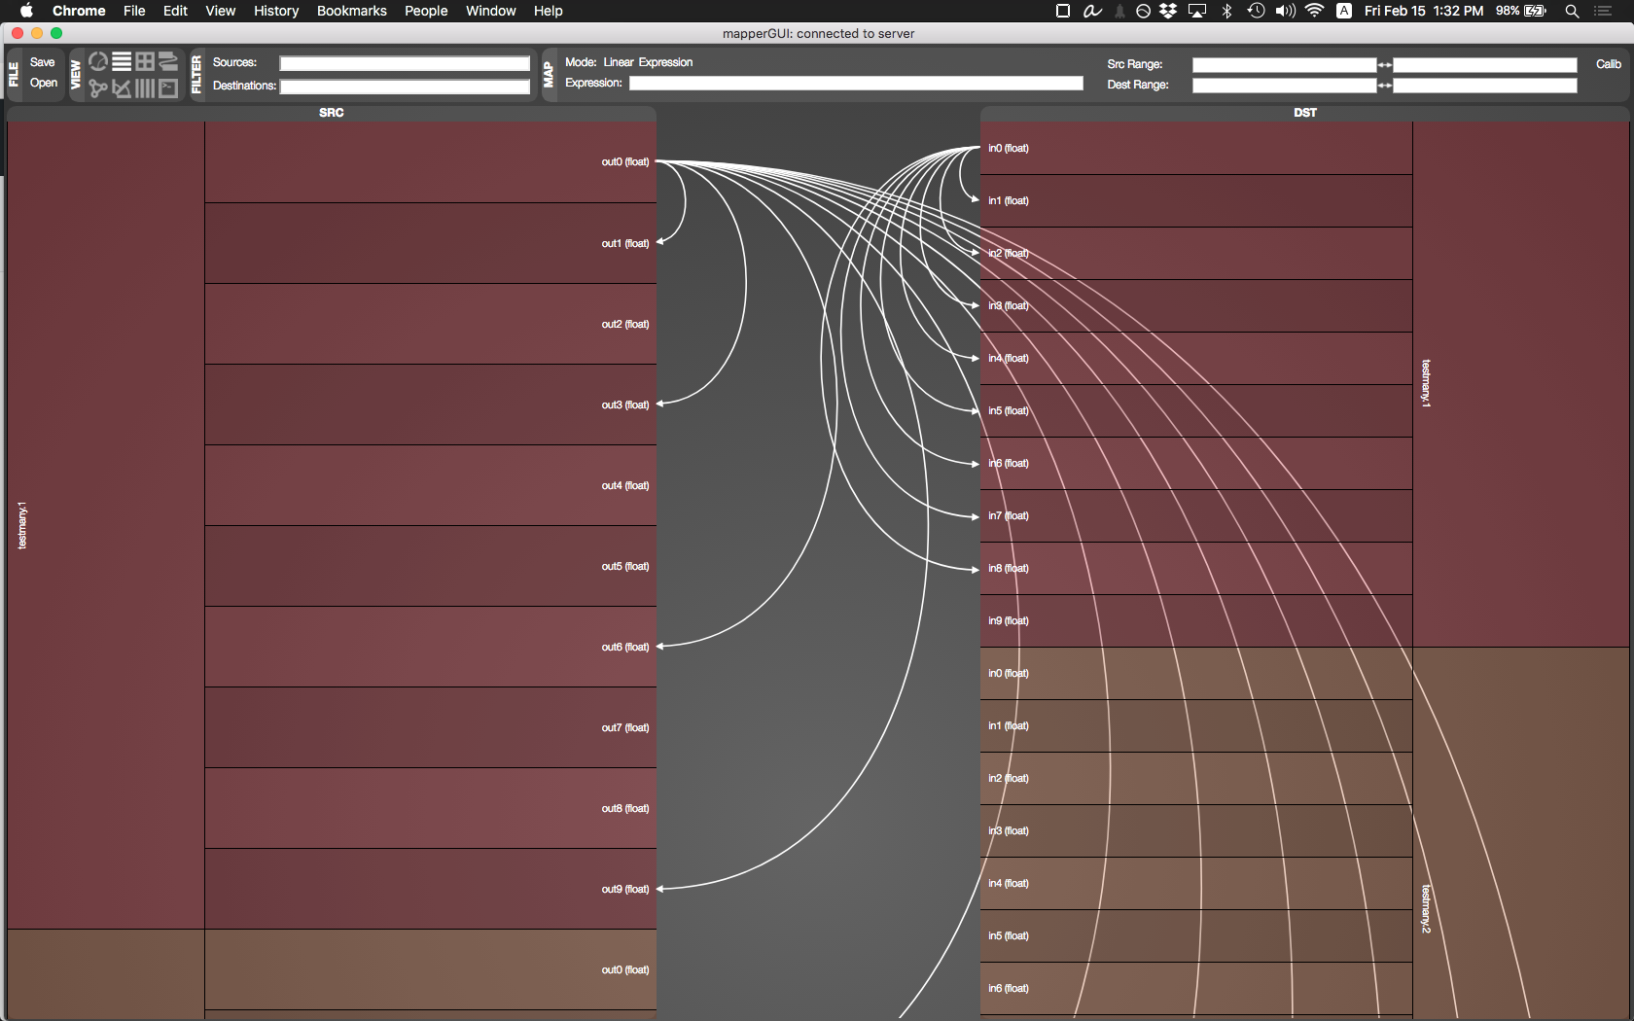Screen dimensions: 1634x1021
Task: Open the Bookmarks menu
Action: pyautogui.click(x=351, y=11)
